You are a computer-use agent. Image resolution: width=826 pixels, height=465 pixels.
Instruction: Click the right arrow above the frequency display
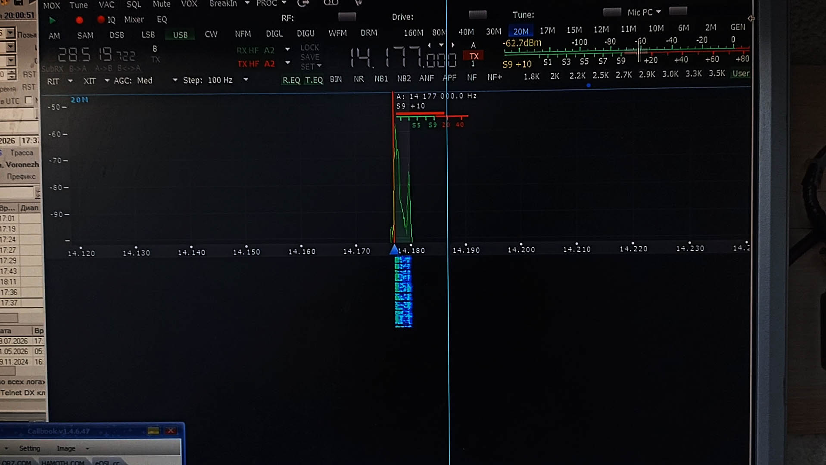point(453,45)
